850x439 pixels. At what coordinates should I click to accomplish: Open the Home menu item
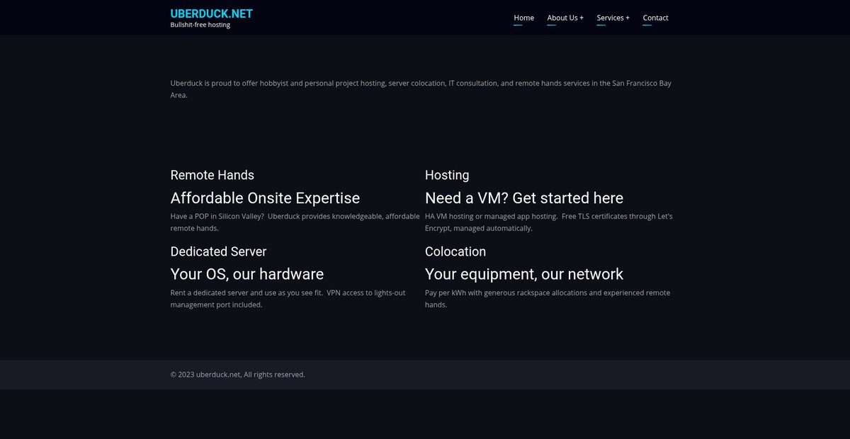click(523, 18)
